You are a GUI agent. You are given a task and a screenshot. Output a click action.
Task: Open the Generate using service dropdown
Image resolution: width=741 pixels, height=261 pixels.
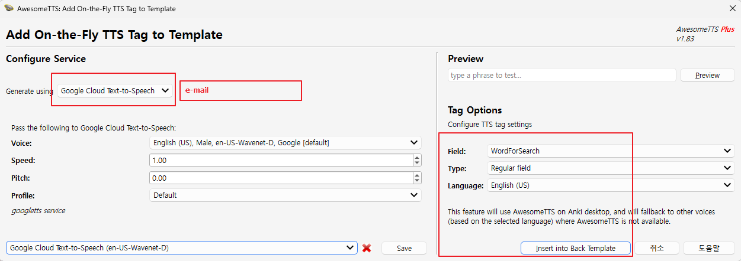(116, 90)
